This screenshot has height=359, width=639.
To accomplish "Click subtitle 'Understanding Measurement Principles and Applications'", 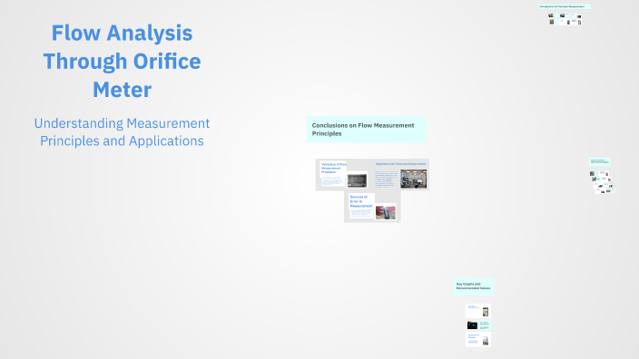I will [x=122, y=131].
